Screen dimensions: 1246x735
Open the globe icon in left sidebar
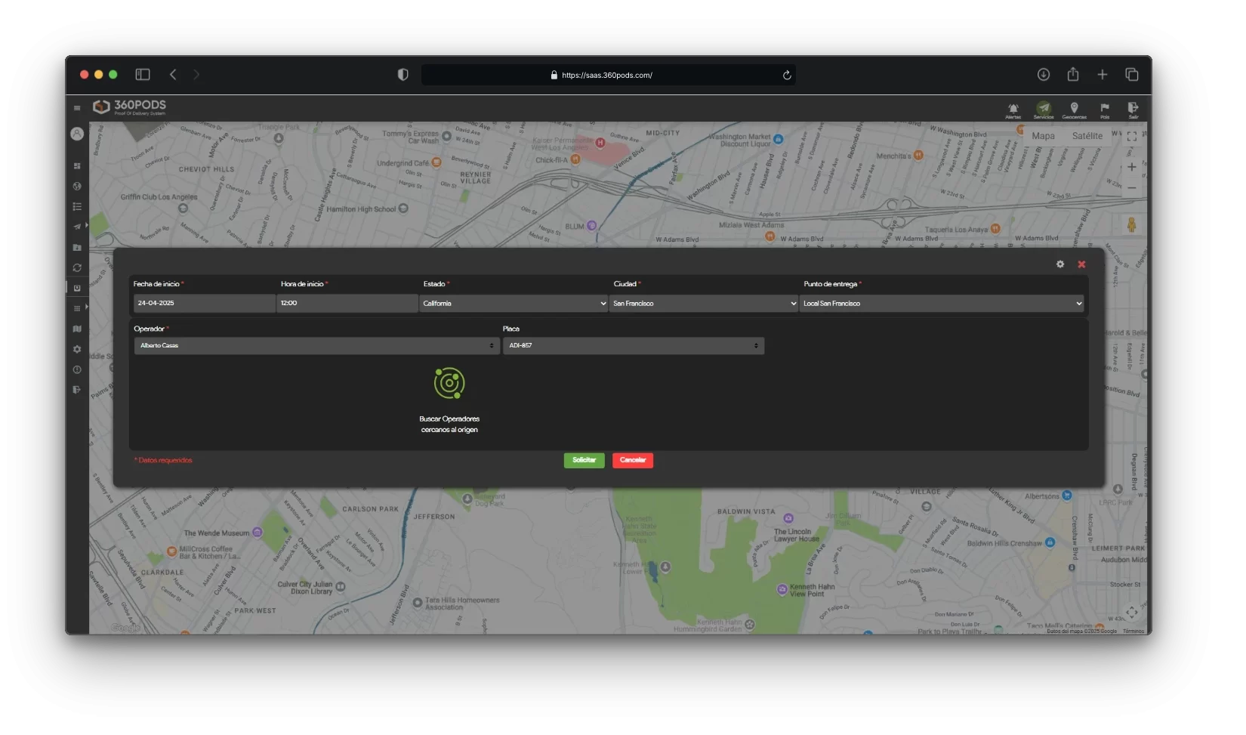click(x=77, y=186)
